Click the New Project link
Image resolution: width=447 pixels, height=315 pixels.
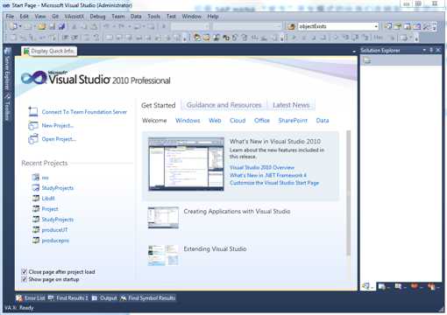[x=58, y=126]
